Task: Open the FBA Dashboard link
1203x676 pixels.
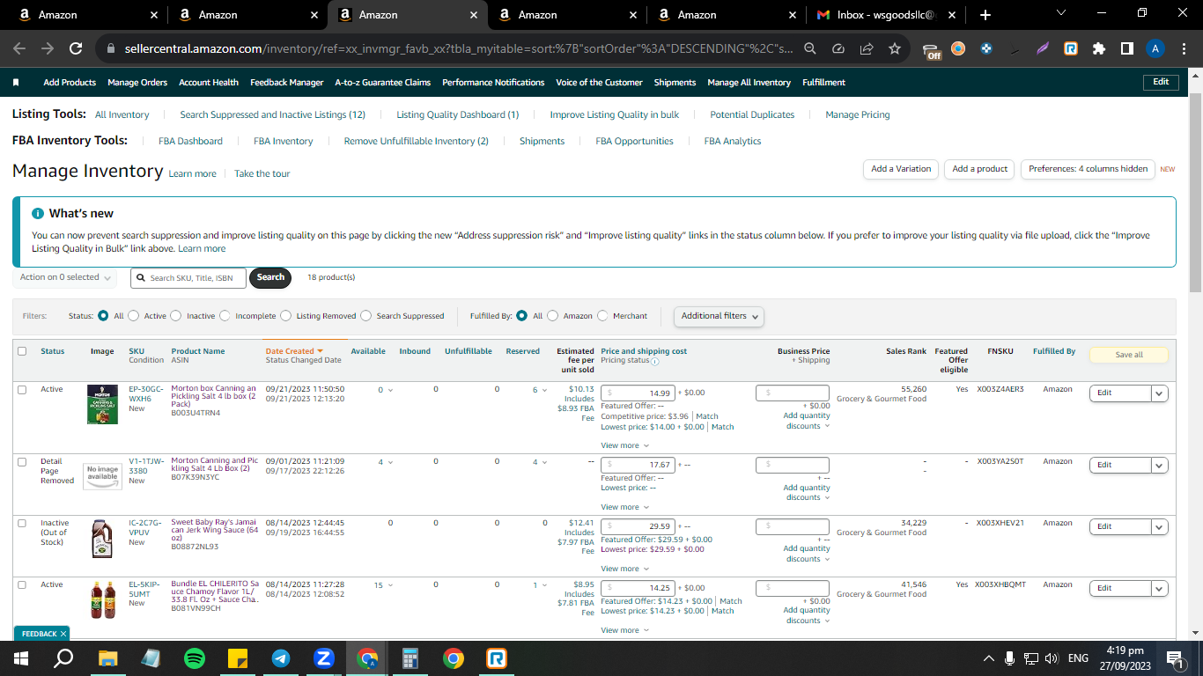Action: 190,141
